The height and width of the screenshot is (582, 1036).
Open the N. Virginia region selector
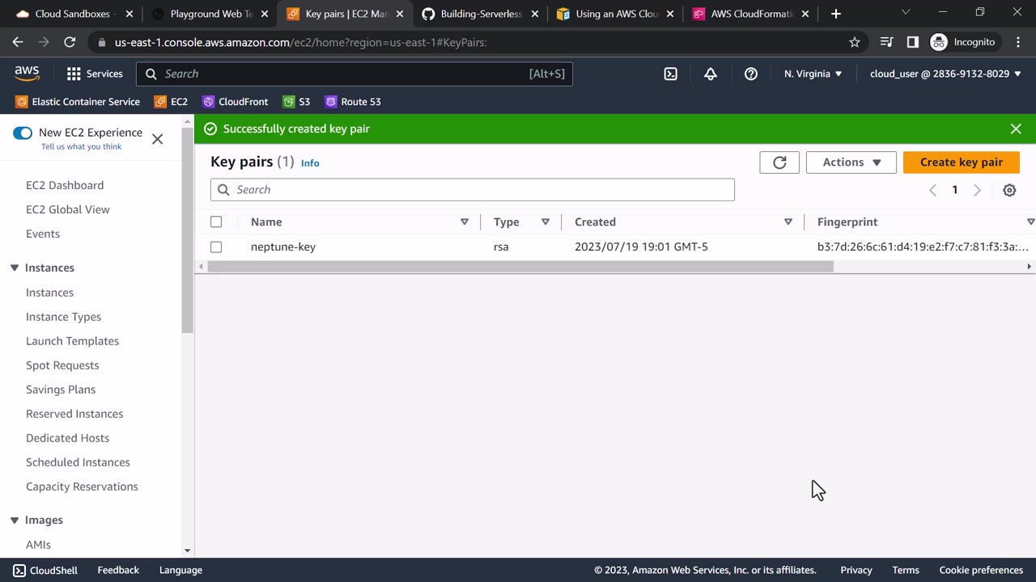tap(813, 74)
